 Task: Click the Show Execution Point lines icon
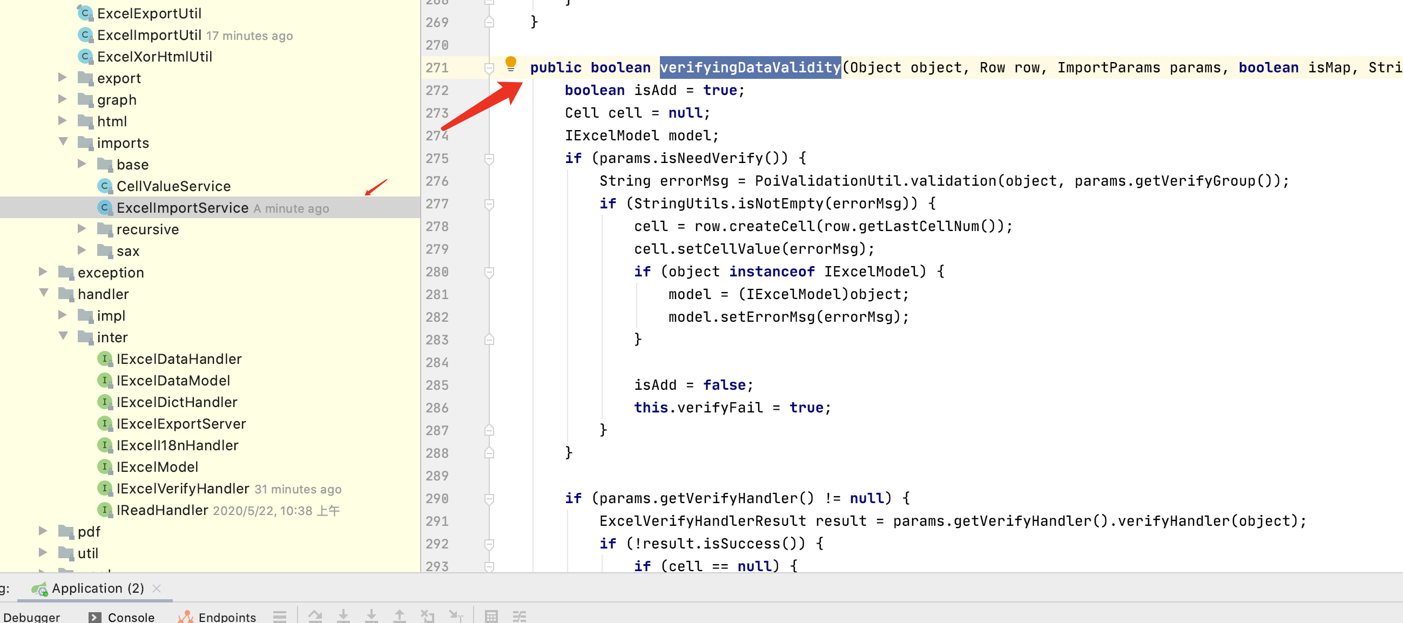coord(280,616)
